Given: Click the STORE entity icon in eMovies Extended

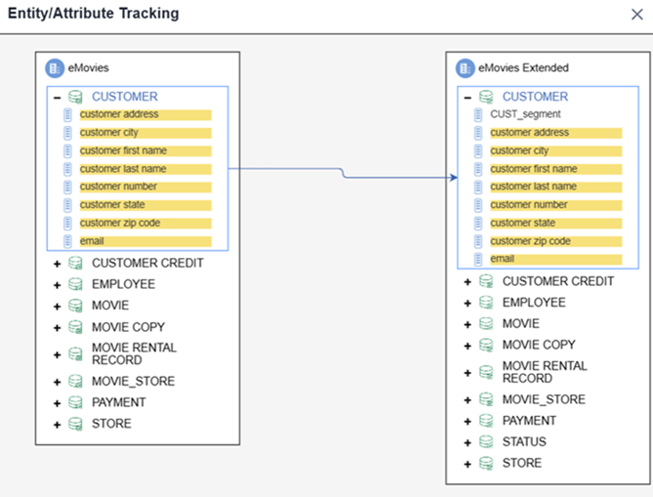Looking at the screenshot, I should point(486,463).
